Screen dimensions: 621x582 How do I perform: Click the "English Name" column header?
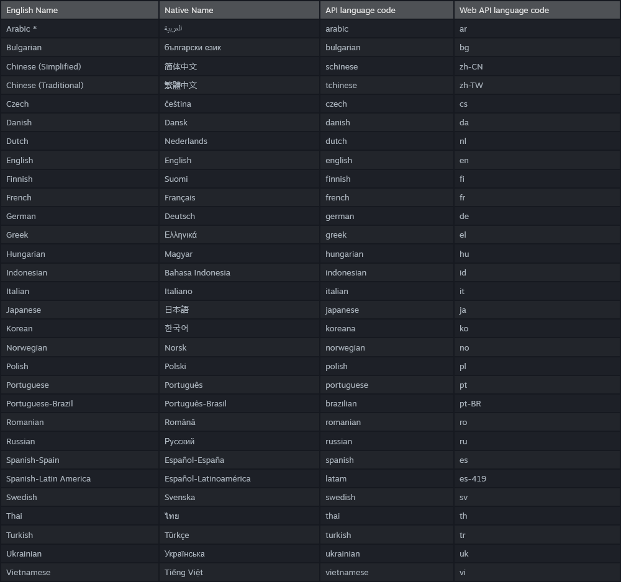[79, 11]
